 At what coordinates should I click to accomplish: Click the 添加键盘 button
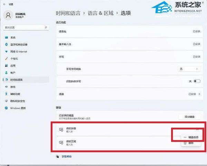click(189, 117)
